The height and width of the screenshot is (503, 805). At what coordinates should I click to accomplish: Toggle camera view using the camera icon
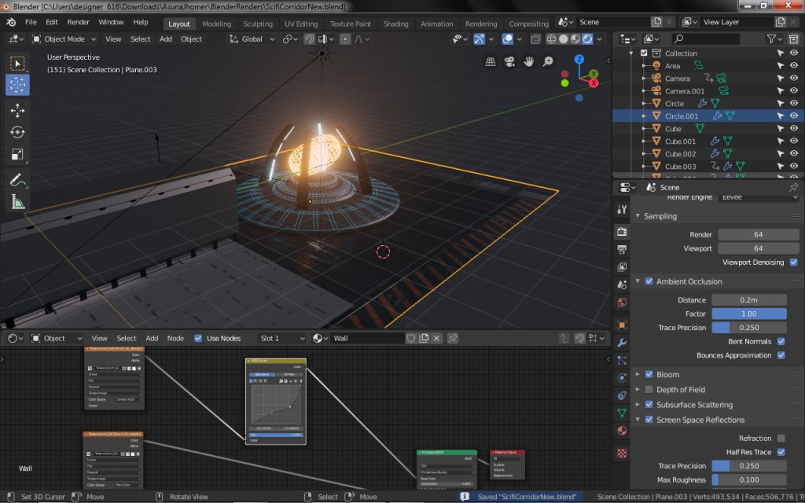point(509,61)
